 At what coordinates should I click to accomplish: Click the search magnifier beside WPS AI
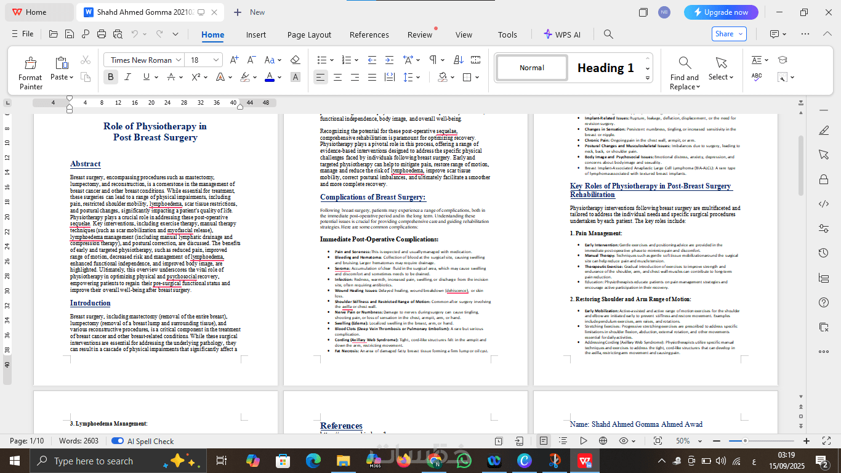pos(608,34)
